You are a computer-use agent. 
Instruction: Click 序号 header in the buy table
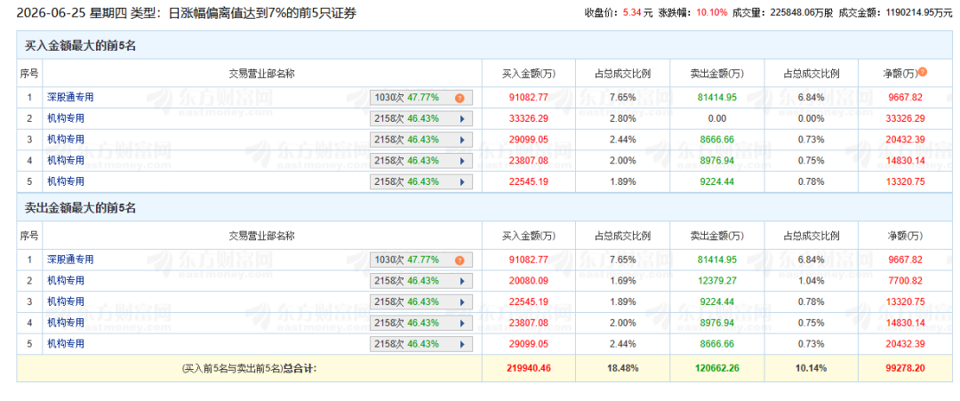[28, 74]
